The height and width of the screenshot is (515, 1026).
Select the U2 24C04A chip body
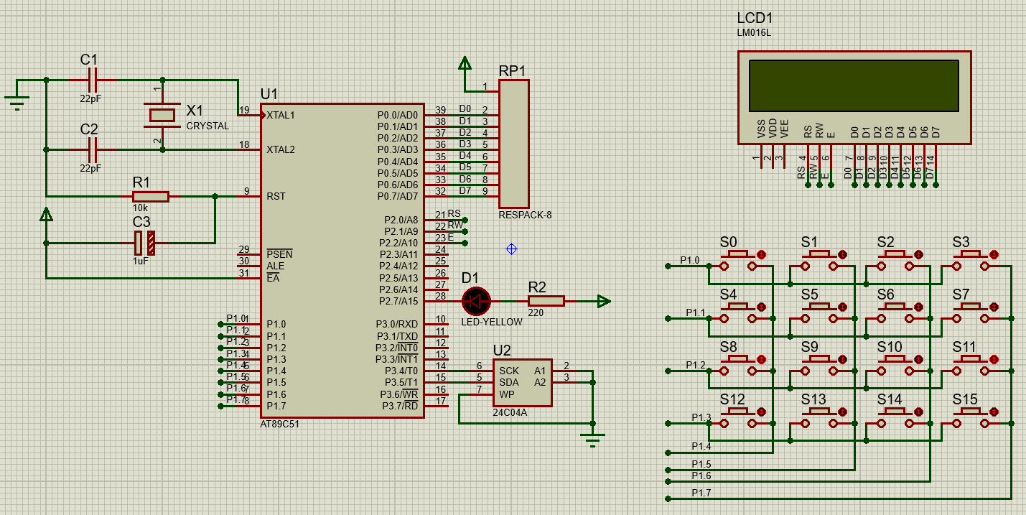[522, 382]
